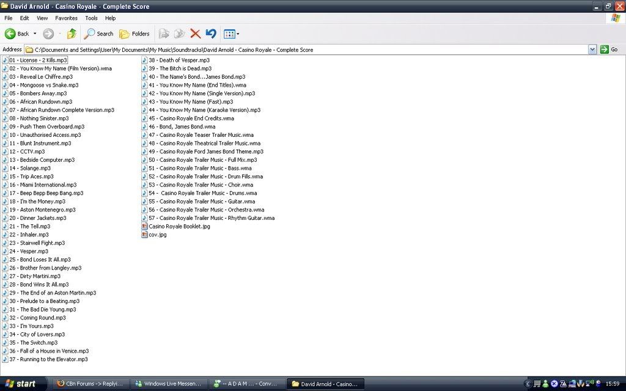Select the icon for 37 - Running to the Elevator.mp3

click(5, 359)
